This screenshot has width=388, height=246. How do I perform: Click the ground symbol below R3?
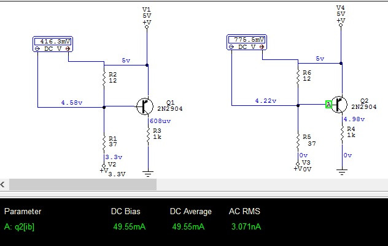148,174
